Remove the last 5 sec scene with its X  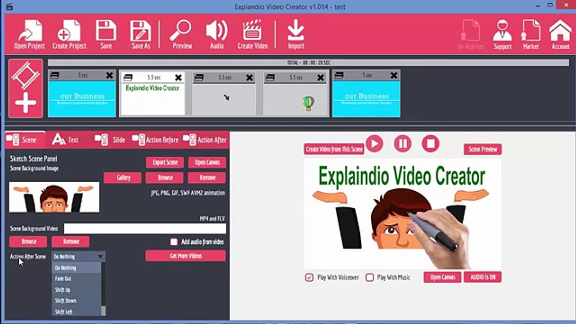(394, 76)
